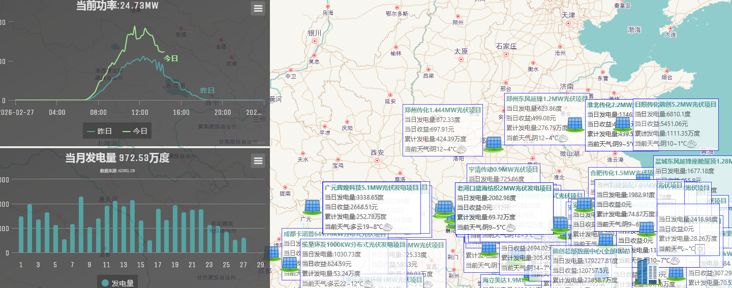The image size is (732, 288).
Task: Open 郑州传化1.444MW光伏项目 title link
Action: point(442,110)
